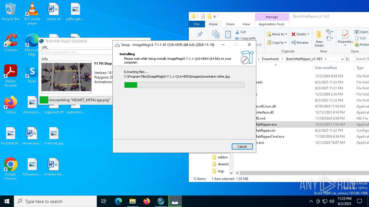Open quick access toolbar customize dropdown
The width and height of the screenshot is (369, 207).
[214, 17]
